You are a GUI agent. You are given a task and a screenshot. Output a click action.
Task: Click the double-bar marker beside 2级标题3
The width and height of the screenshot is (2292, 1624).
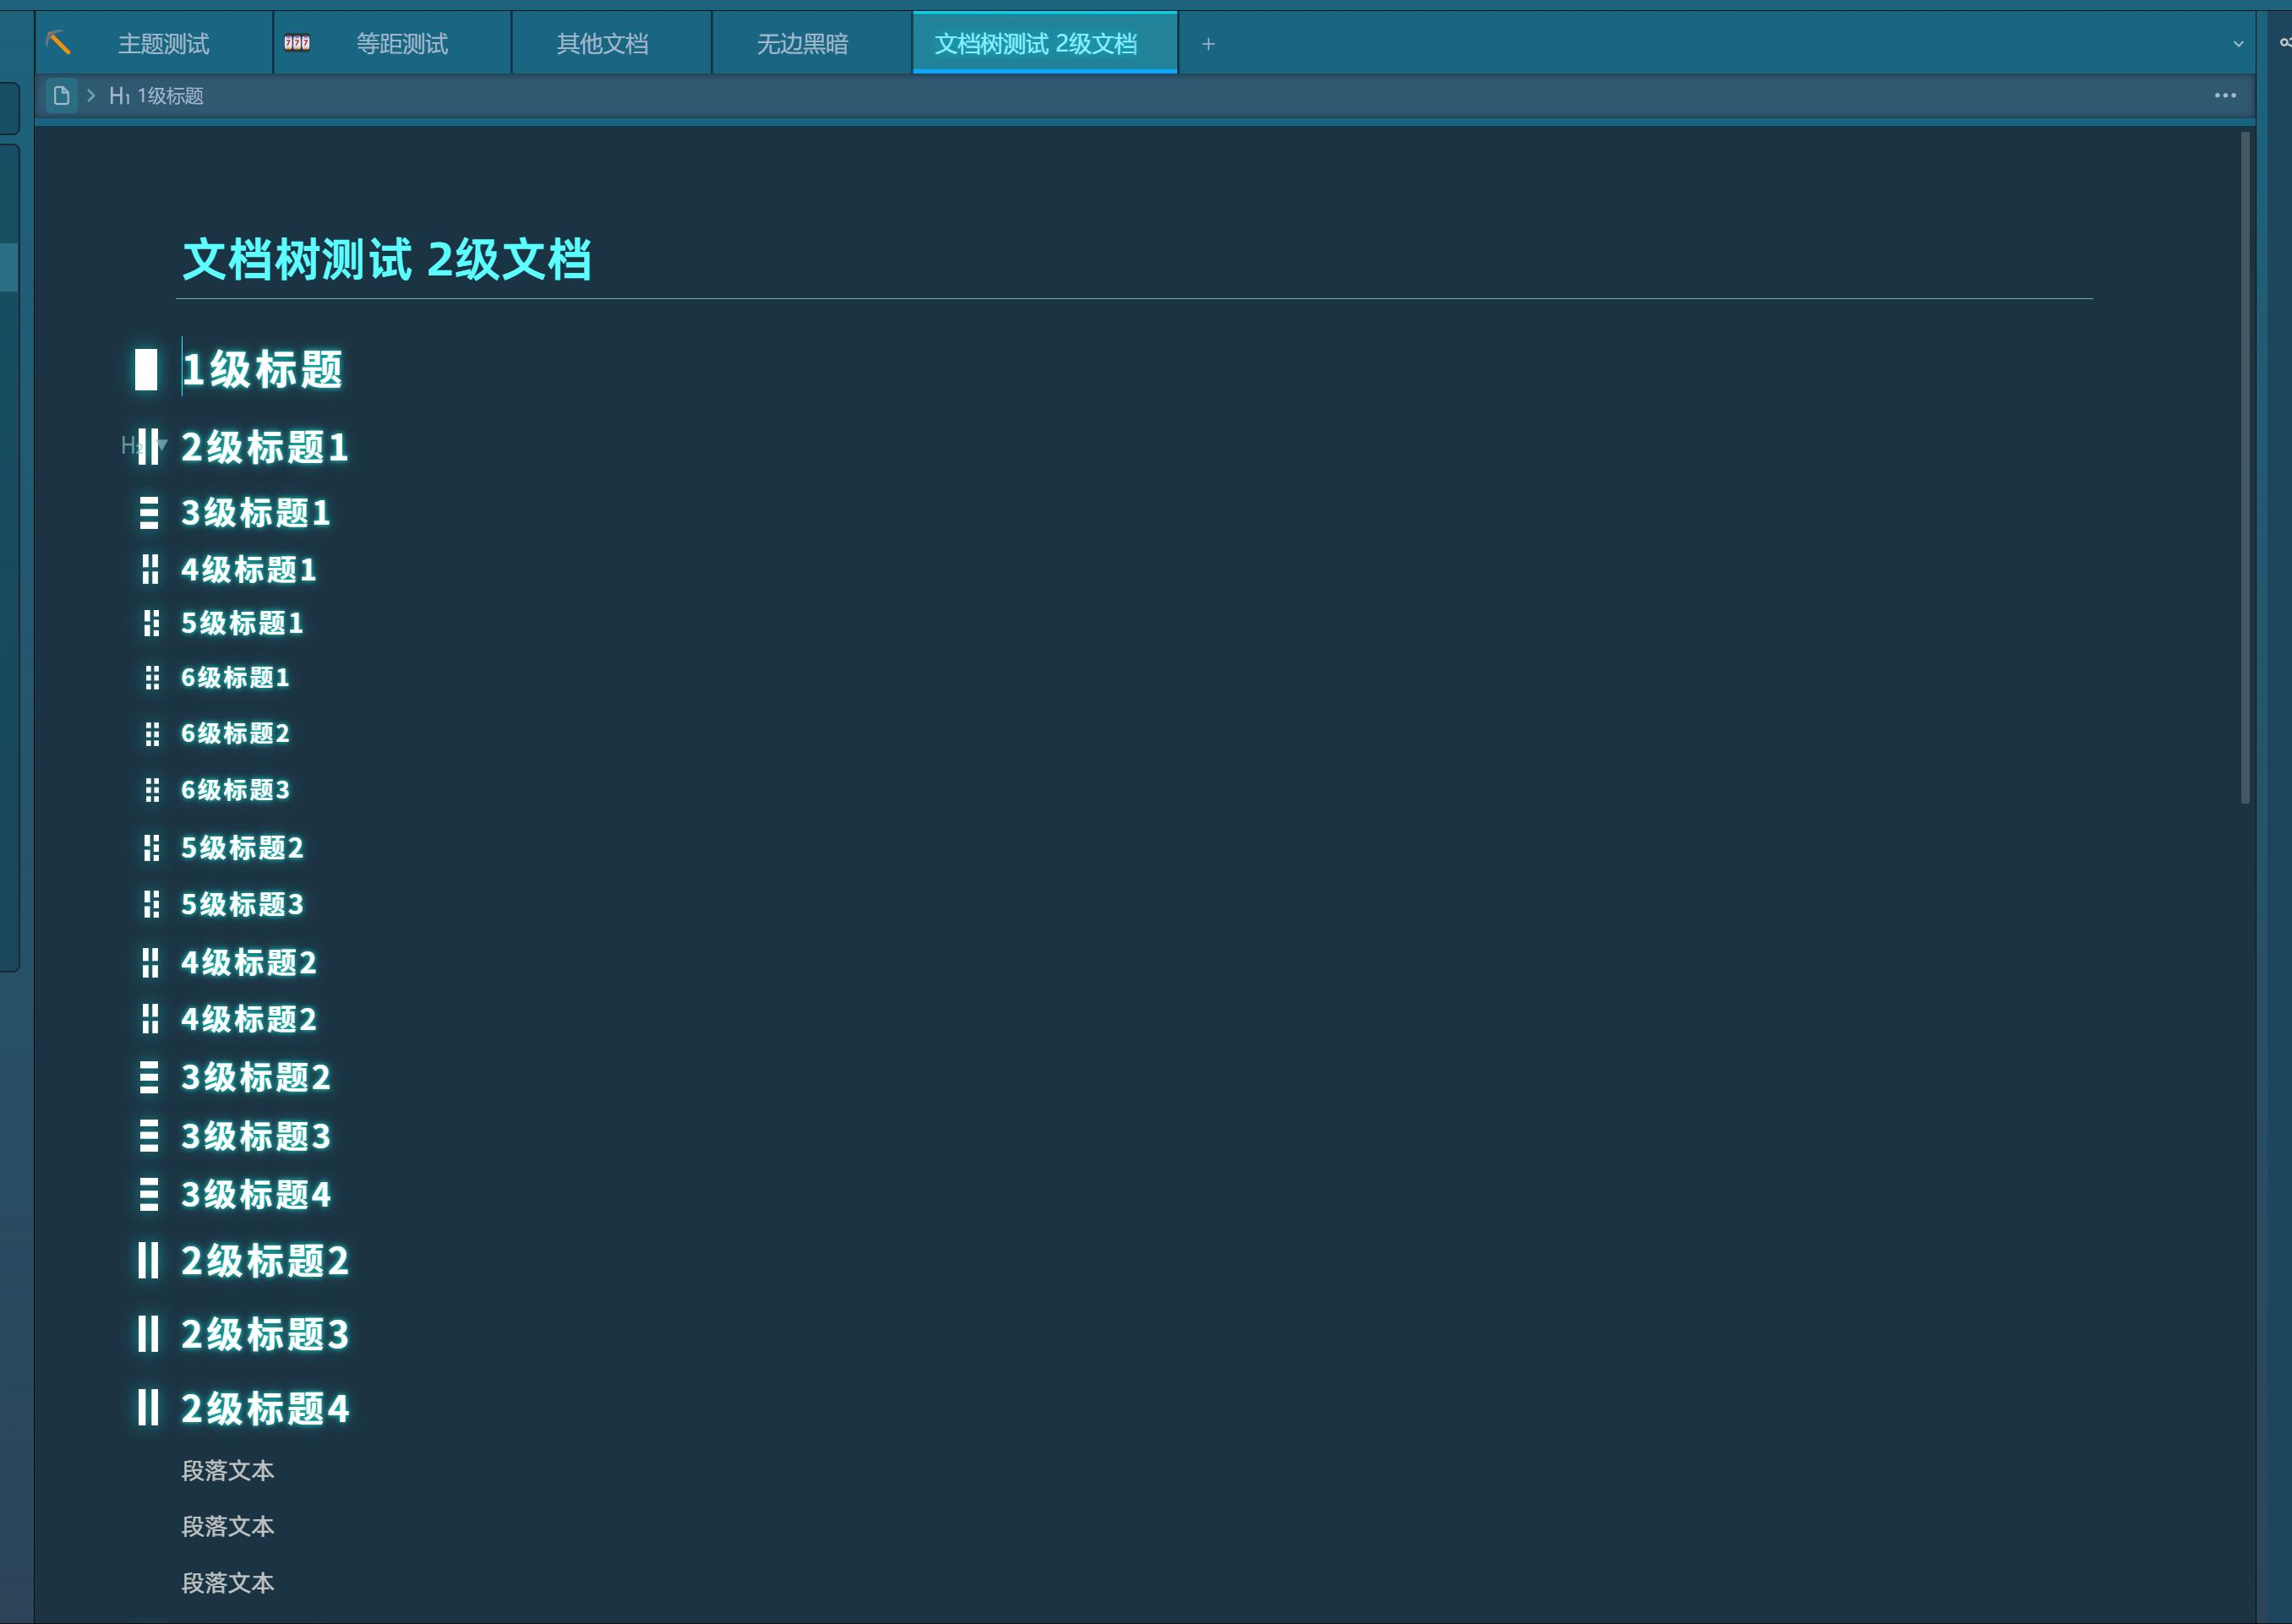(x=148, y=1334)
